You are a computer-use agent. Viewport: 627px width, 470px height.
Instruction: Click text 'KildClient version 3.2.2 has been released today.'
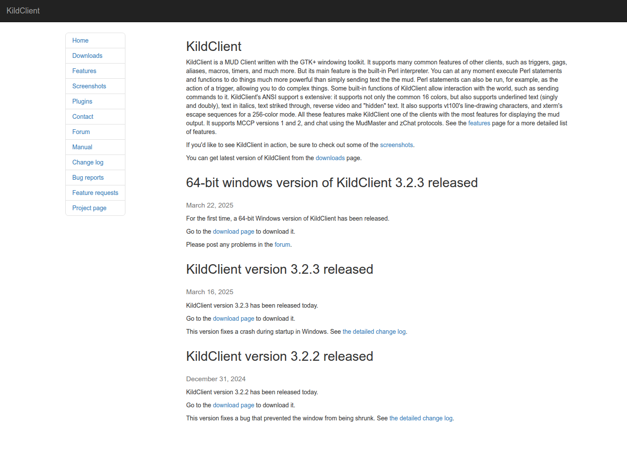(x=252, y=392)
